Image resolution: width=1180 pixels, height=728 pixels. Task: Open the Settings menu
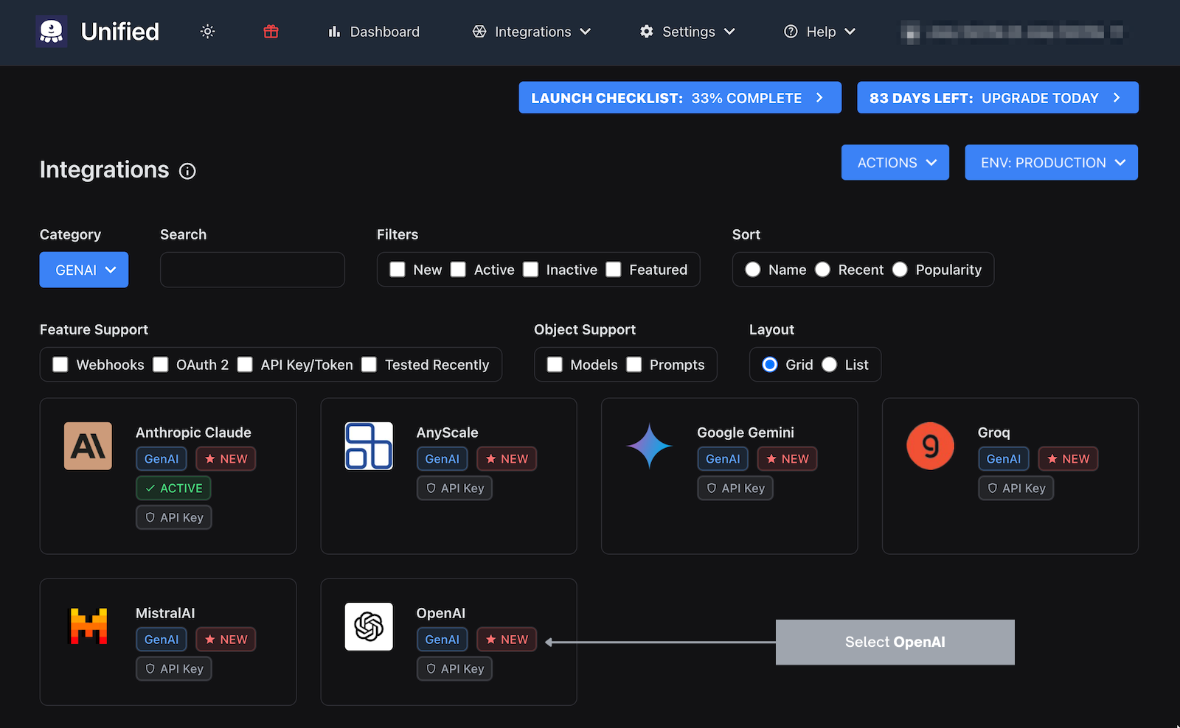[x=687, y=32]
